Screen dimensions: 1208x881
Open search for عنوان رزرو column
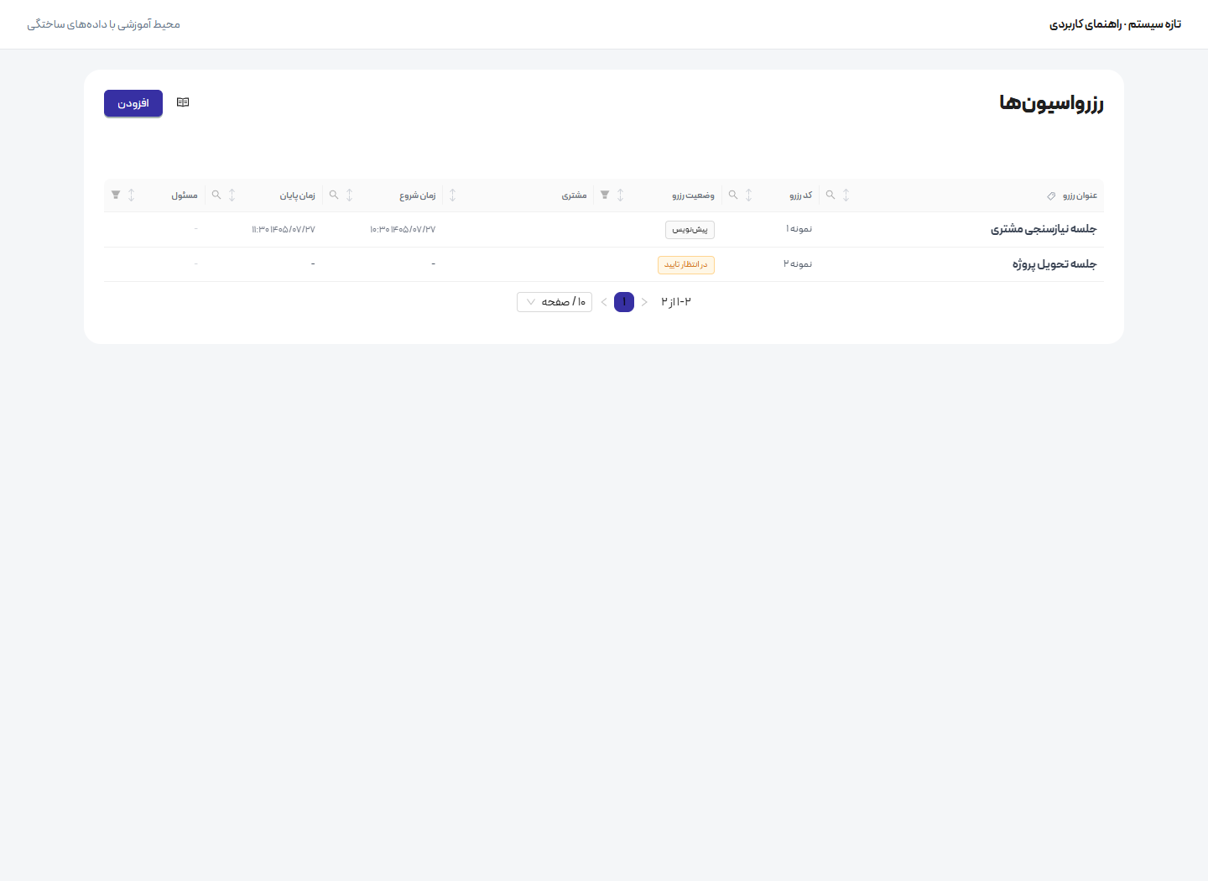(830, 195)
